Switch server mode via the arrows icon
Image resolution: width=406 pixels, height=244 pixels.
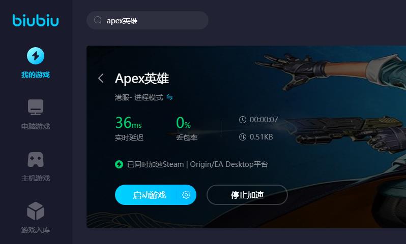[169, 97]
